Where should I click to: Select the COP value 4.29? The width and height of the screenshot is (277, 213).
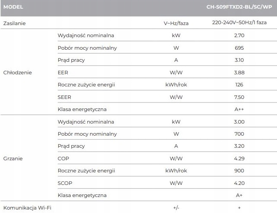pos(239,159)
